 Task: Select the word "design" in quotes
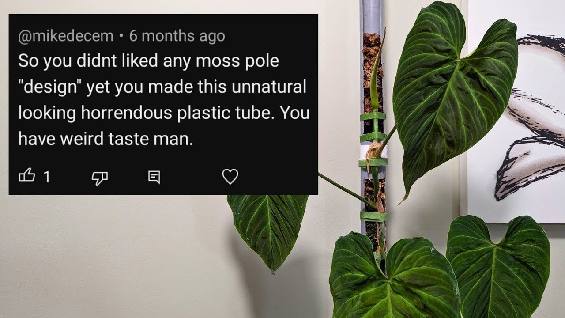50,87
